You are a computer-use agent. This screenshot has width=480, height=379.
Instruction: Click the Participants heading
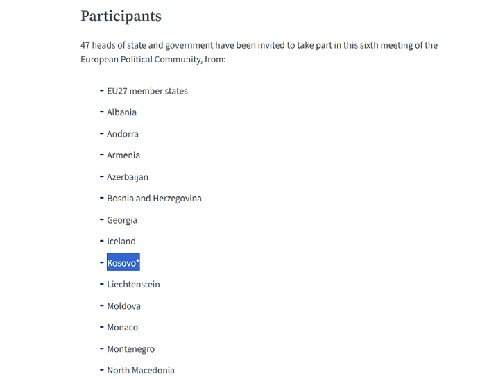tap(121, 16)
